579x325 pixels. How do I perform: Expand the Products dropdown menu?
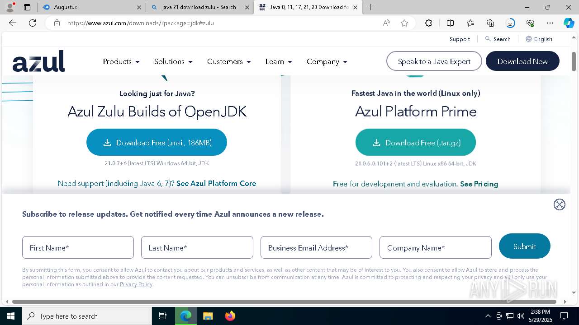[121, 61]
